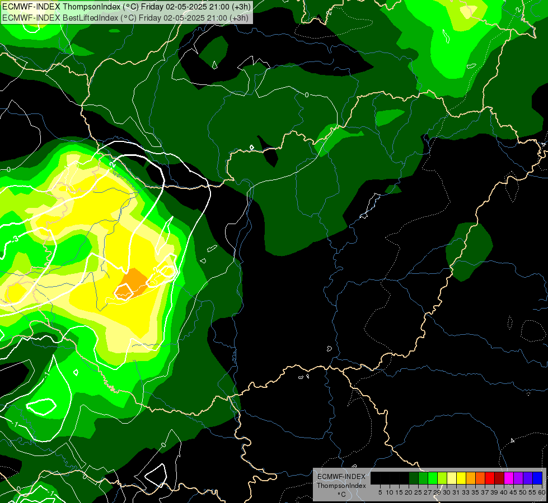Screen dimensions: 548x503
Task: Select the red 37-39 legend swatch
Action: [489, 478]
